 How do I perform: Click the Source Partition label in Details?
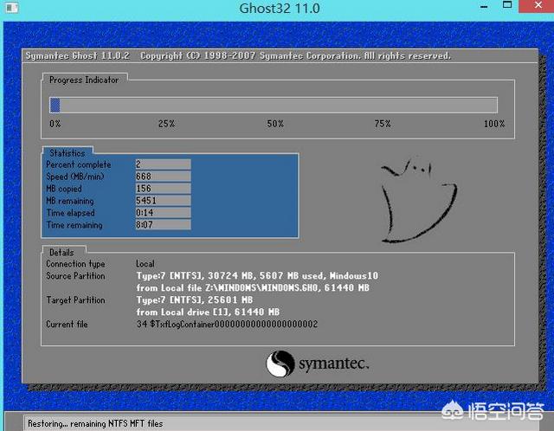coord(75,276)
